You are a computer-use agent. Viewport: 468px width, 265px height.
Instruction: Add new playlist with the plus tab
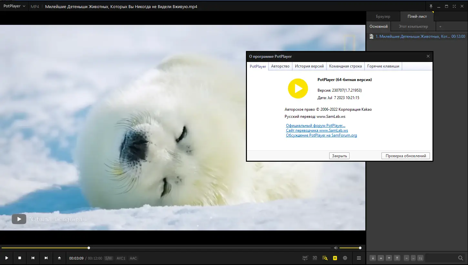pyautogui.click(x=440, y=26)
